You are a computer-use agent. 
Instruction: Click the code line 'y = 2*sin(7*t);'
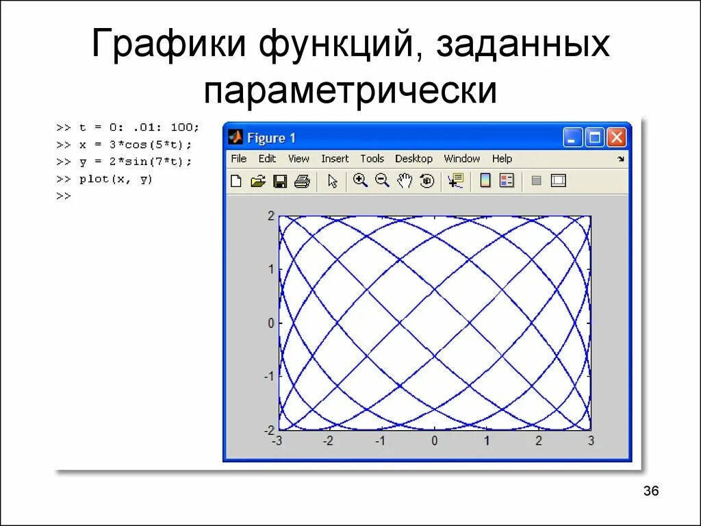click(x=136, y=162)
